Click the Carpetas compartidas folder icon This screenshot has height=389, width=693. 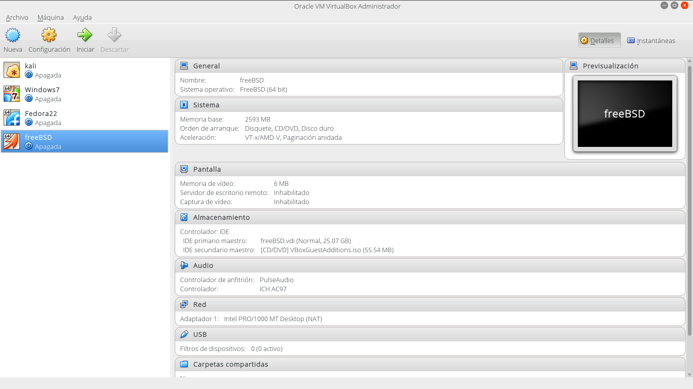point(184,364)
